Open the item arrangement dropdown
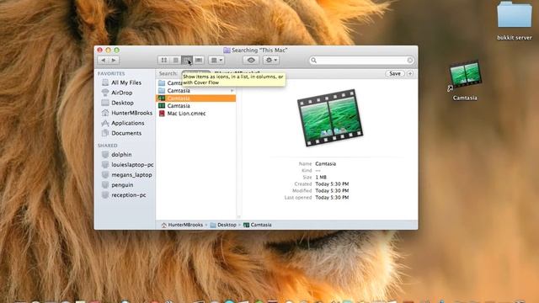This screenshot has width=539, height=303. click(216, 60)
